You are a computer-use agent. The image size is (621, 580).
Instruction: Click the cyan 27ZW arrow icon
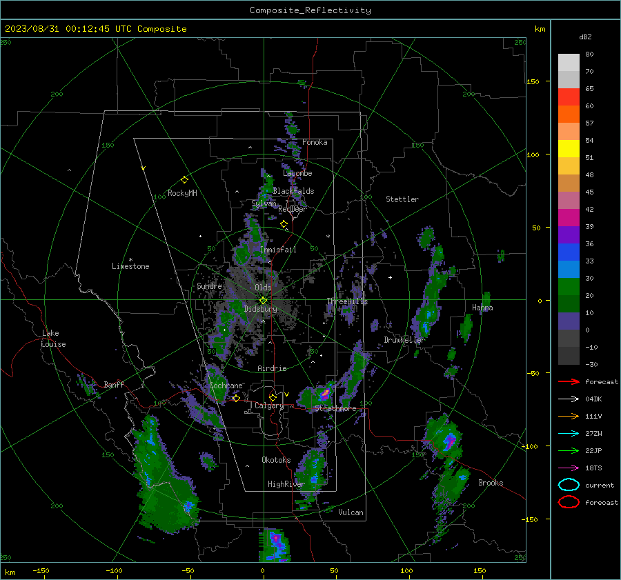click(569, 434)
